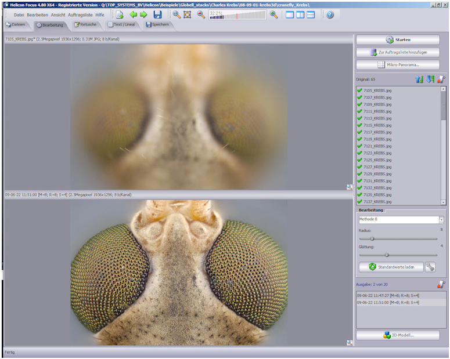Image resolution: width=450 pixels, height=359 pixels.
Task: Switch to the Dateien tab
Action: point(17,25)
